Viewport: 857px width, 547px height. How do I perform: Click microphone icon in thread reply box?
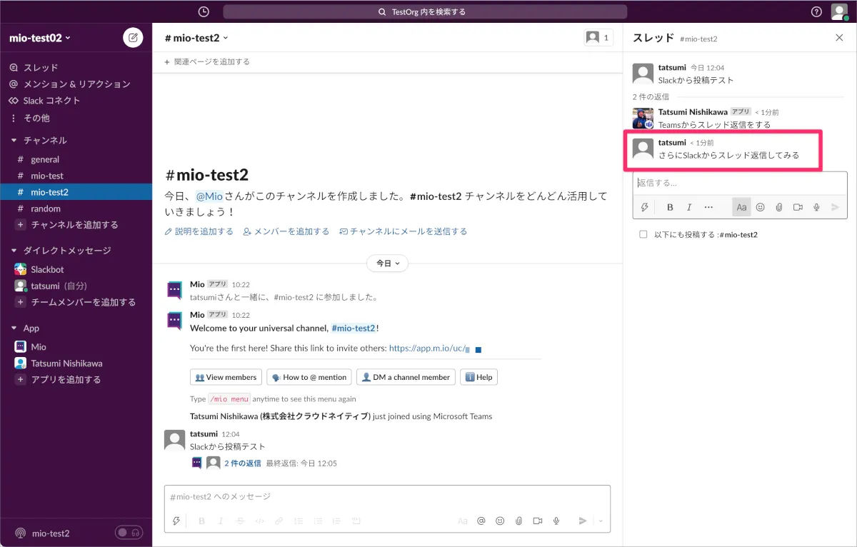point(816,207)
